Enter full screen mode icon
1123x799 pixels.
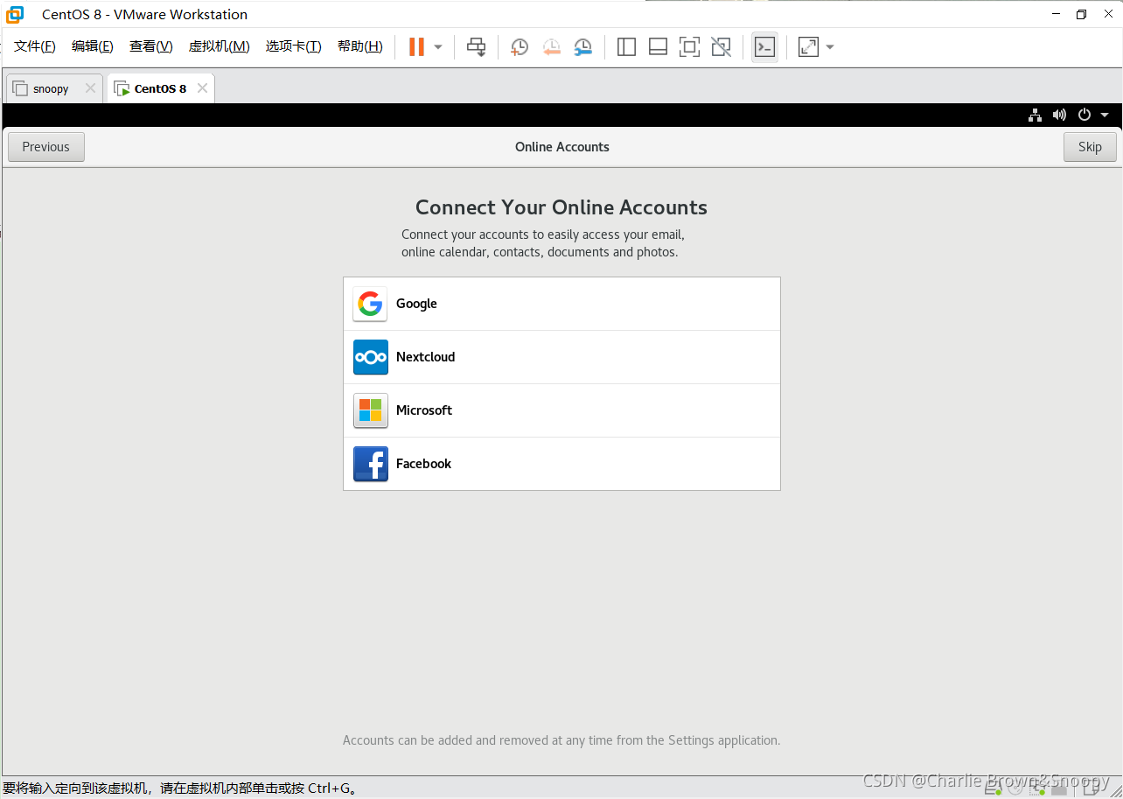click(689, 47)
